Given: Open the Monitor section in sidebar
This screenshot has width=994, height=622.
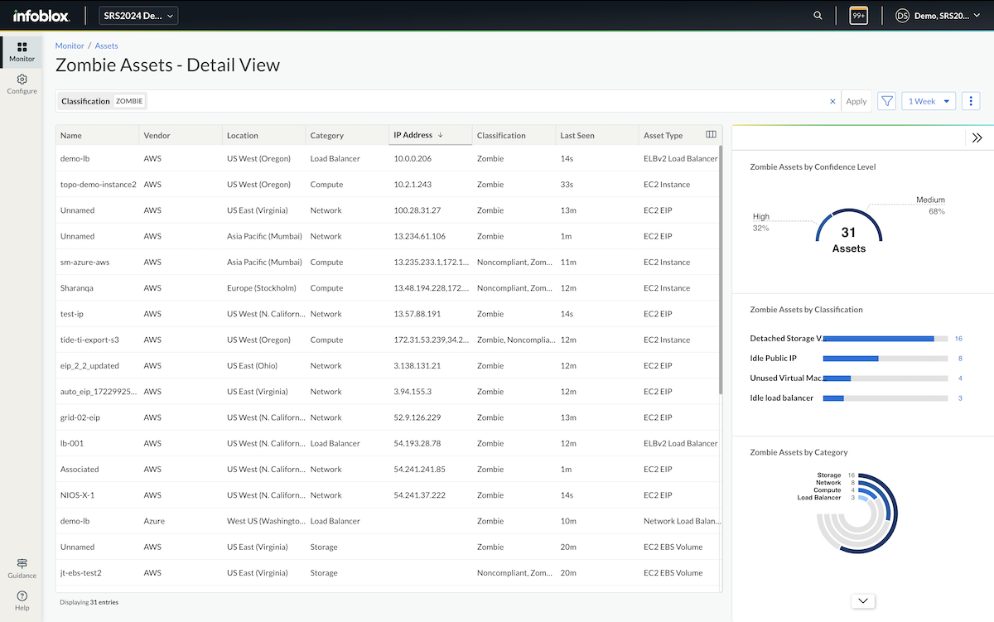Looking at the screenshot, I should [x=22, y=52].
